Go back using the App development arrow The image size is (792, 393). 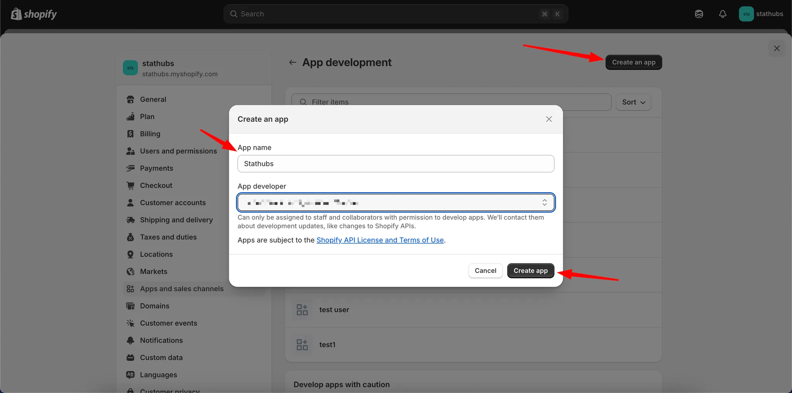(x=293, y=62)
